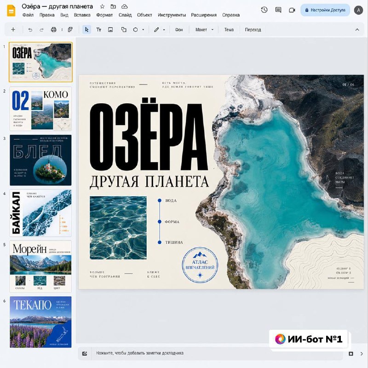Click the БОЛЬШЕ ЧЕМ ГЕОГРАФИЯ text
The width and height of the screenshot is (368, 368).
105,274
